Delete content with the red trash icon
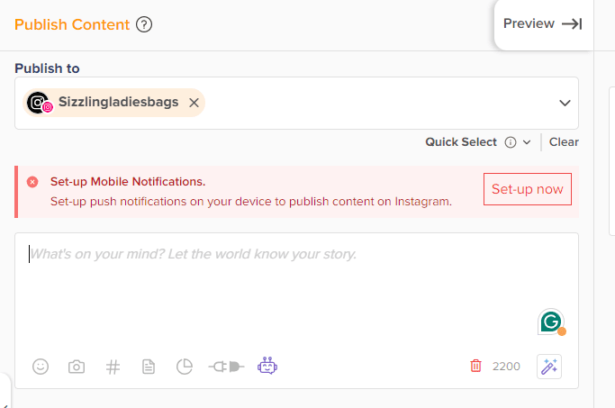The height and width of the screenshot is (408, 615). 475,366
